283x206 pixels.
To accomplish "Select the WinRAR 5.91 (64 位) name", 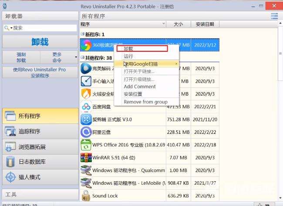I will click(x=114, y=158).
